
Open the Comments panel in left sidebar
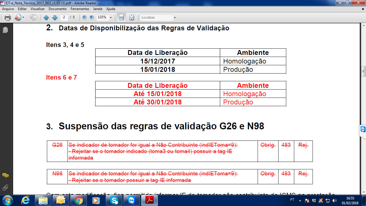coord(5,176)
